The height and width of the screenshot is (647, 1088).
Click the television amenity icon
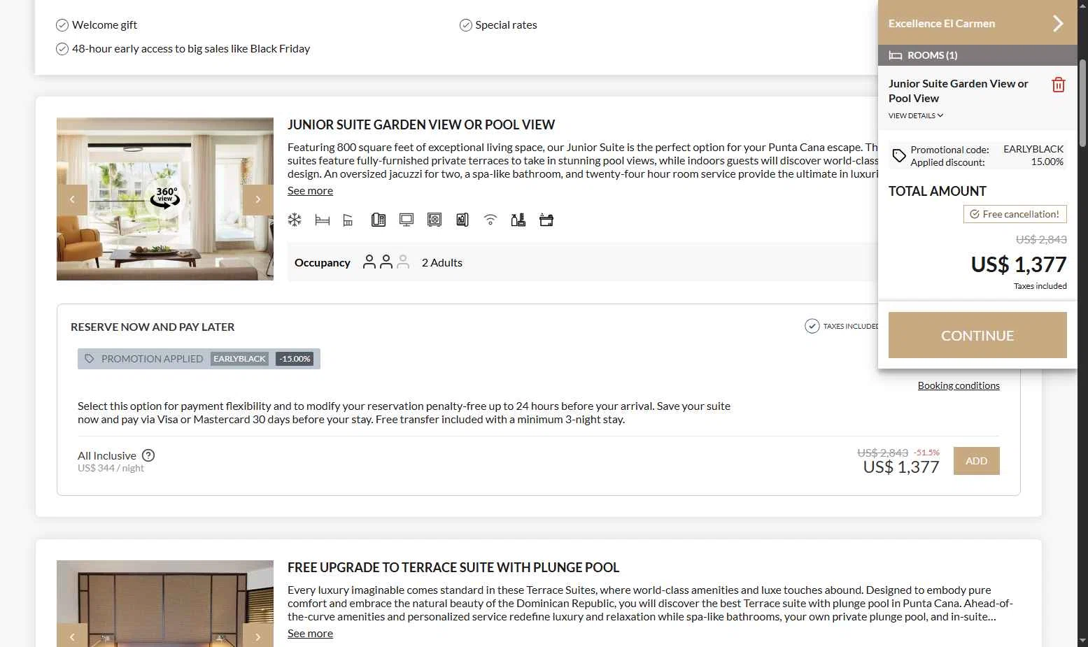point(407,220)
